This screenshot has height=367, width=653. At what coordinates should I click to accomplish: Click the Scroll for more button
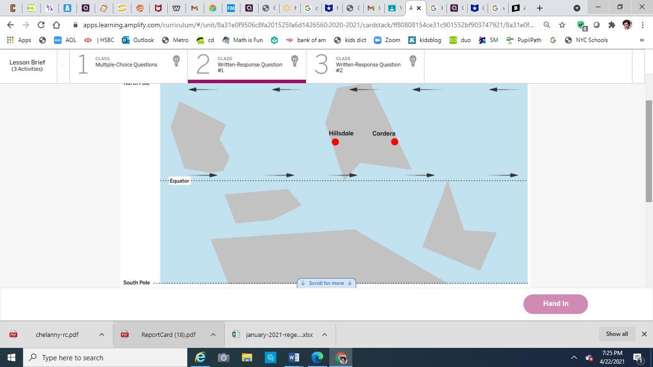[x=326, y=283]
